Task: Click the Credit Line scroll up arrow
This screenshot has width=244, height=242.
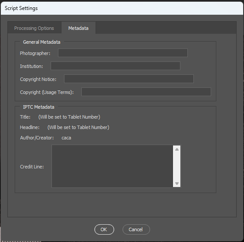Action: 177,149
